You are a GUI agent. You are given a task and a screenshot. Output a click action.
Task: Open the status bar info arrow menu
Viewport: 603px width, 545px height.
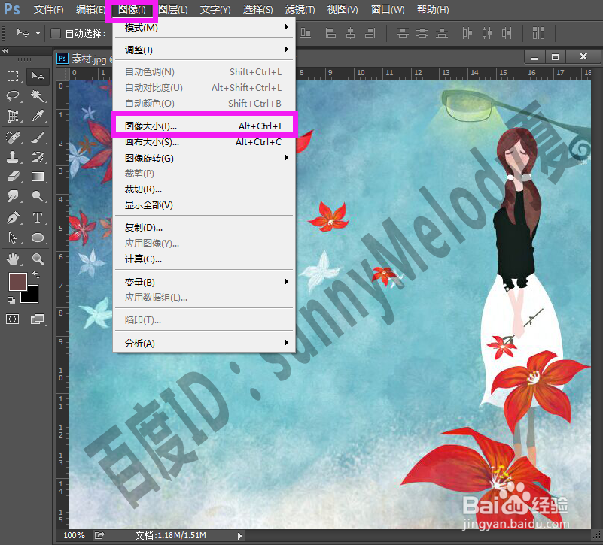point(239,536)
